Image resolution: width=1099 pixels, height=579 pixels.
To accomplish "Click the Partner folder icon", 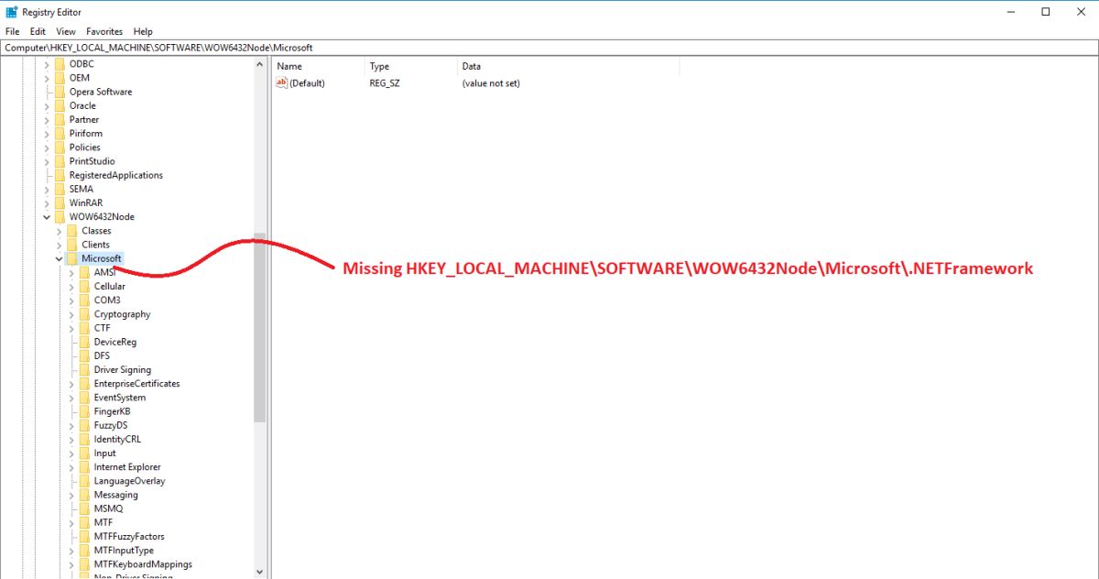I will [x=60, y=119].
